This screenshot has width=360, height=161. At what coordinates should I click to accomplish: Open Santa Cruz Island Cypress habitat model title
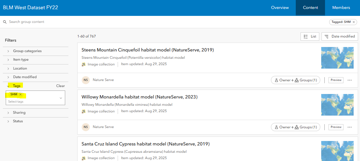point(146,144)
